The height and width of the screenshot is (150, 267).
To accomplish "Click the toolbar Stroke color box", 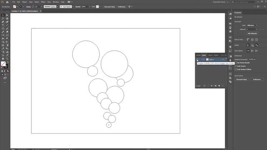I will point(6,67).
